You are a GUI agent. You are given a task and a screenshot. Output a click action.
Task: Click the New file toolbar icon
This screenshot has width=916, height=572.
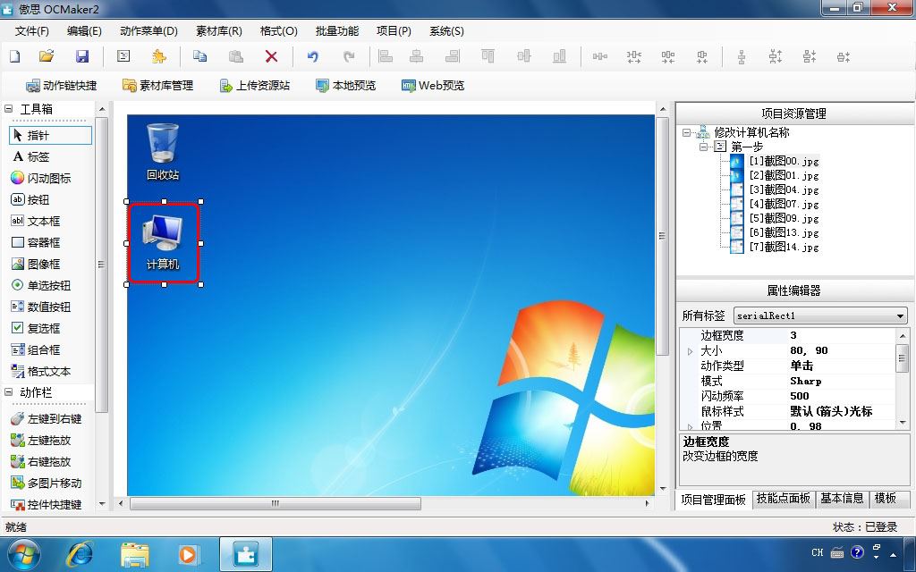click(x=14, y=56)
